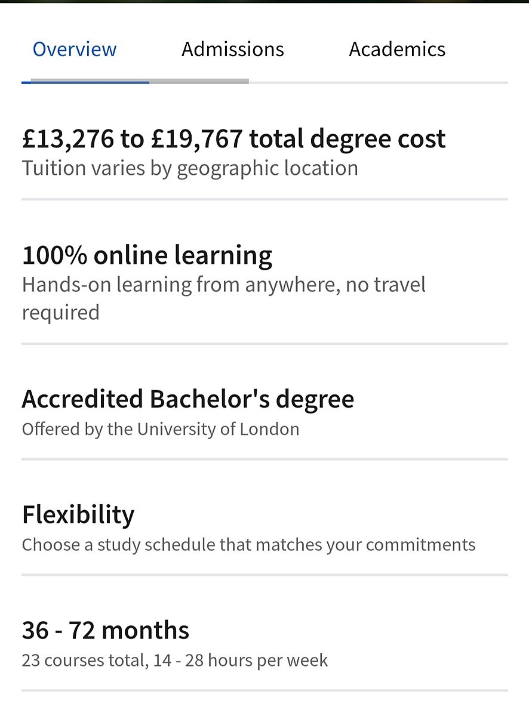This screenshot has height=716, width=529.
Task: Select the "Accredited Bachelor's degree" heading
Action: coord(187,399)
